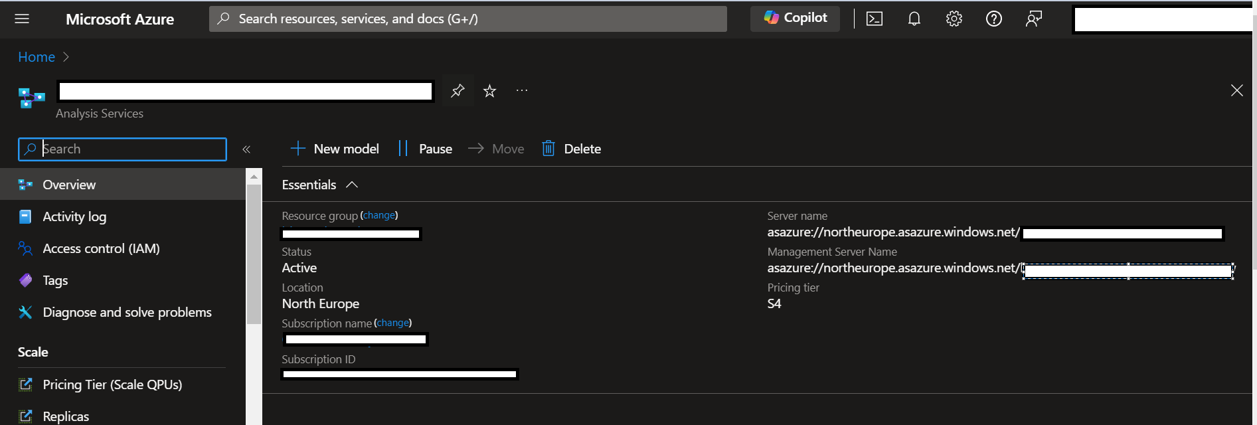Click the sidebar scrollbar thumb
1257x425 pixels.
coord(254,254)
